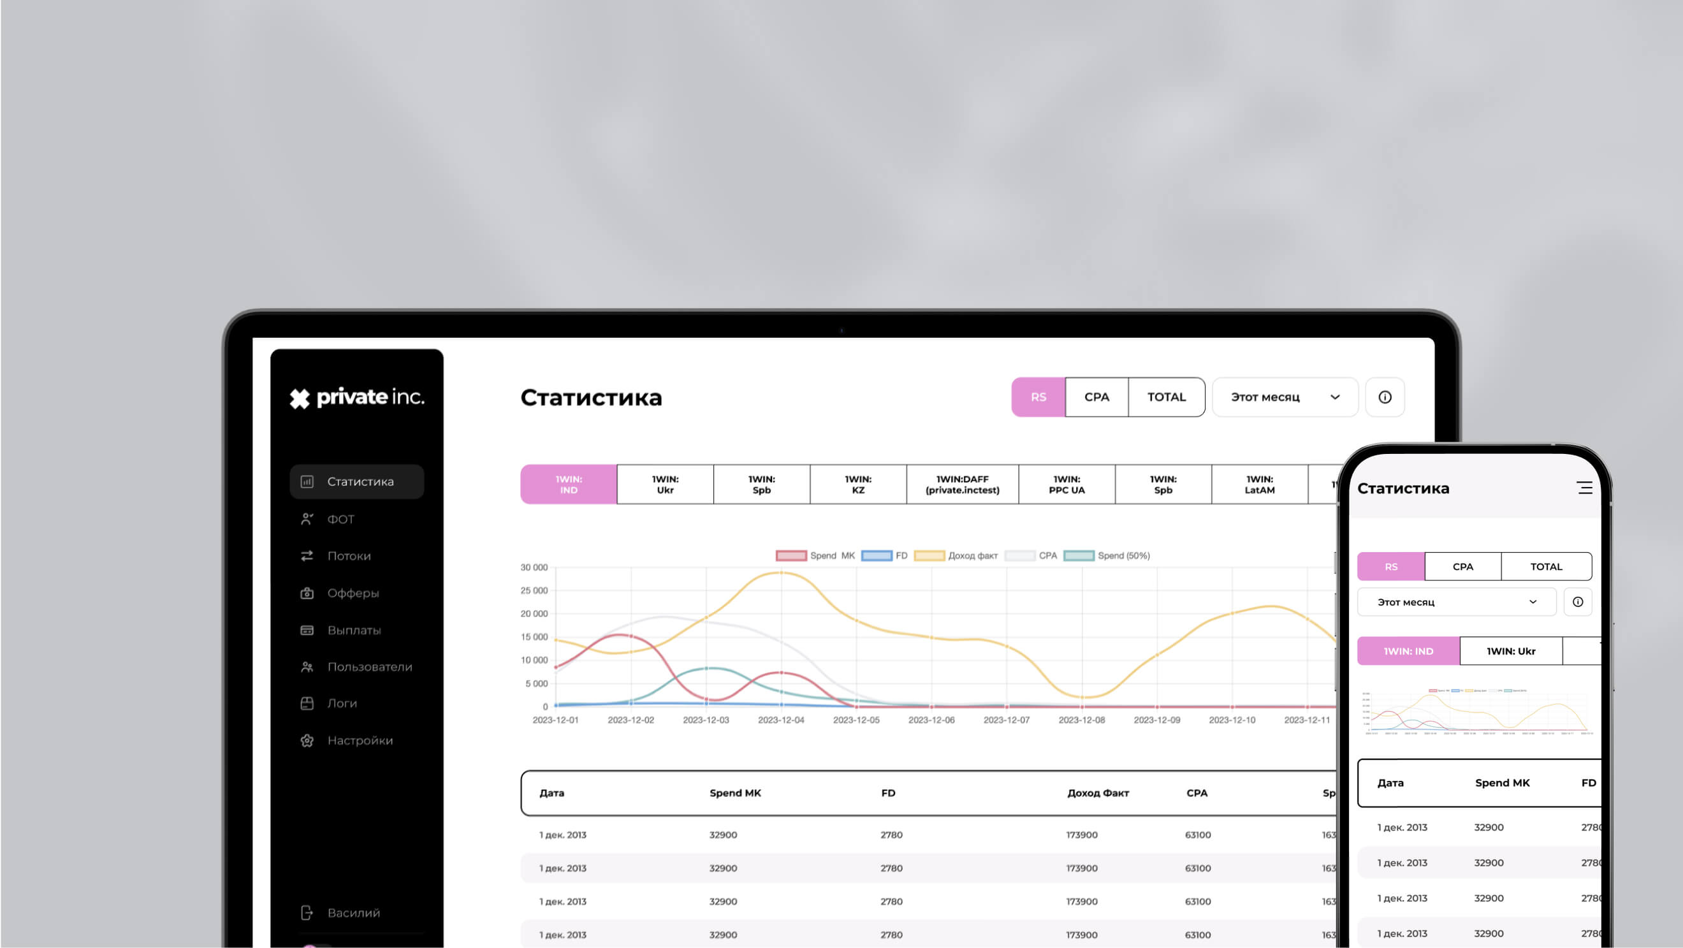Screen dimensions: 1683x948
Task: Click the TOTAL button on desktop header
Action: [x=1166, y=397]
